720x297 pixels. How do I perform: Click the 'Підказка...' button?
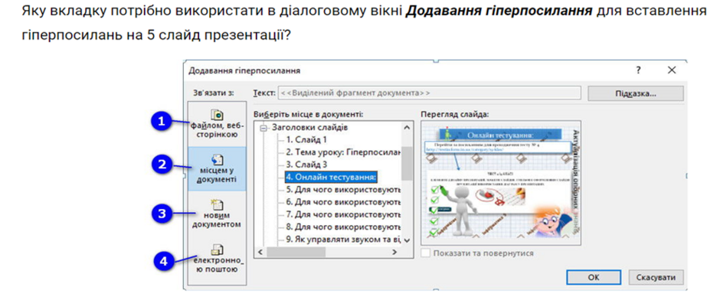click(636, 93)
